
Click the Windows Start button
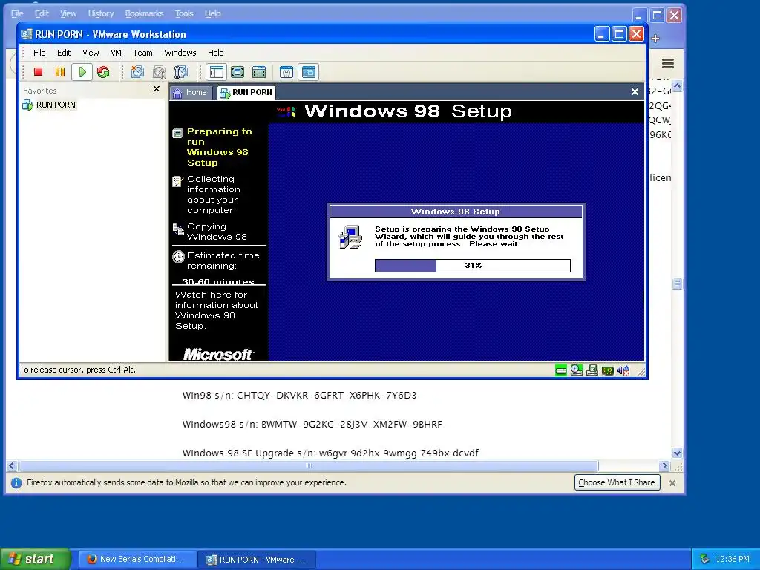point(35,559)
